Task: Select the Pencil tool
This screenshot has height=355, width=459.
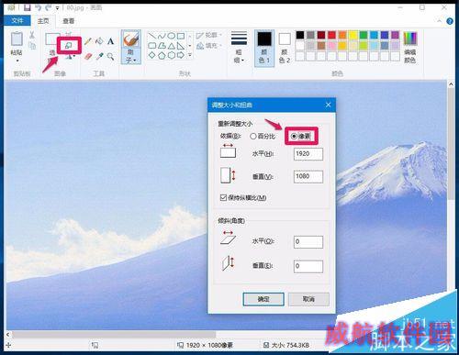Action: (88, 41)
